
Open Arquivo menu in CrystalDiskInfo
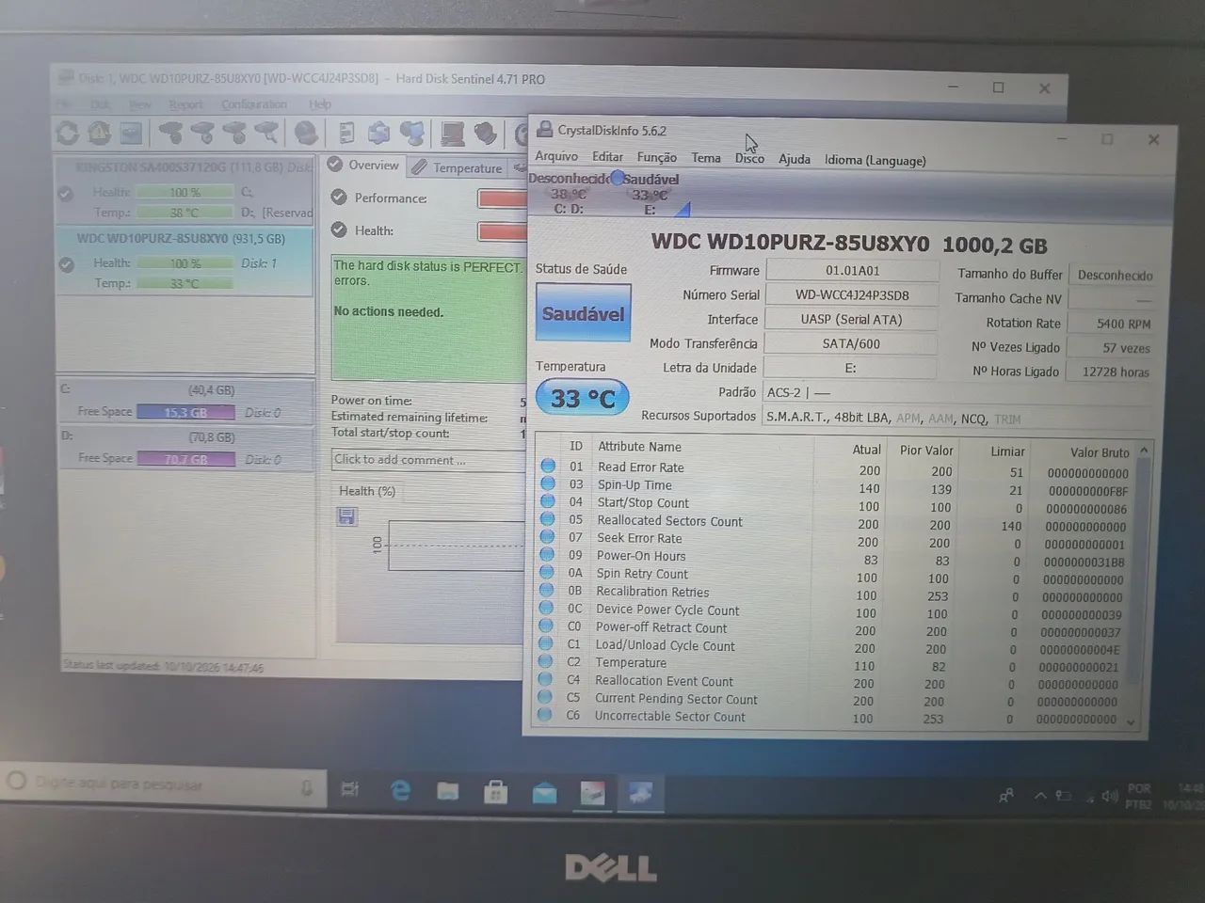(556, 156)
